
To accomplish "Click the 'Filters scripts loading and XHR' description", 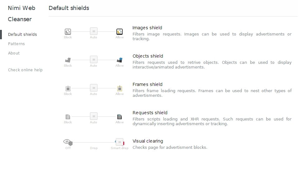I will 212,121.
